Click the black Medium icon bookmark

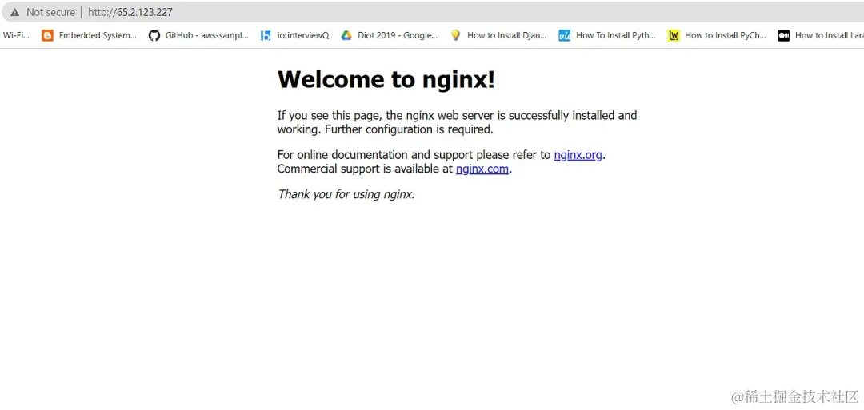click(x=783, y=36)
